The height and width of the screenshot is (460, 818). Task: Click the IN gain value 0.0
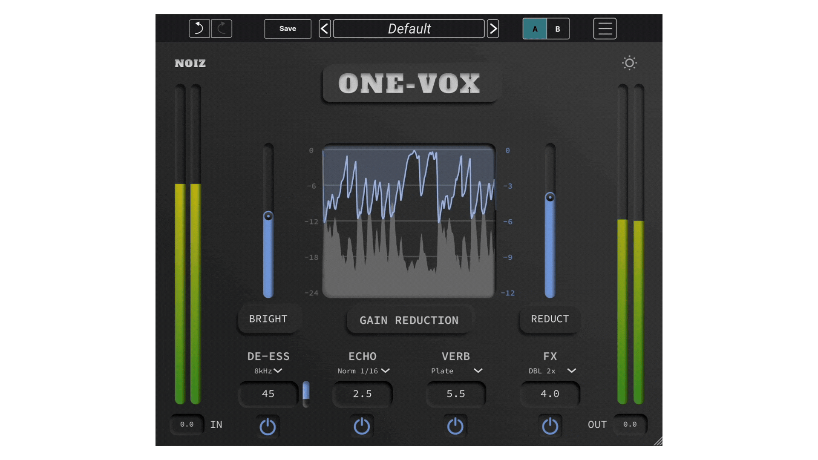click(x=187, y=424)
